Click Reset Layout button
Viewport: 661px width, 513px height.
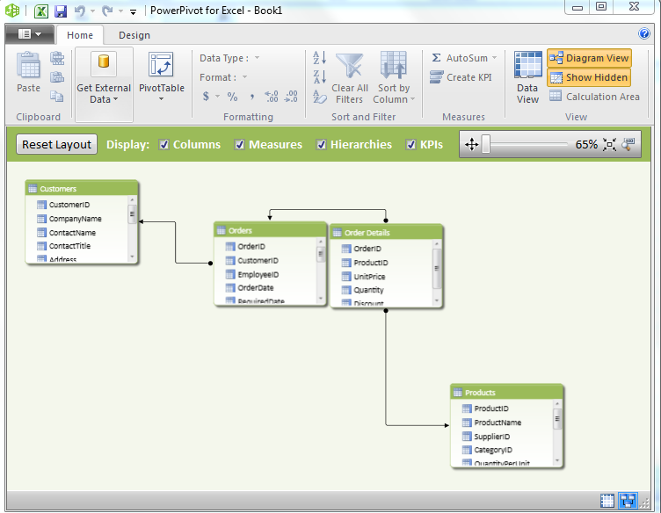click(x=56, y=144)
